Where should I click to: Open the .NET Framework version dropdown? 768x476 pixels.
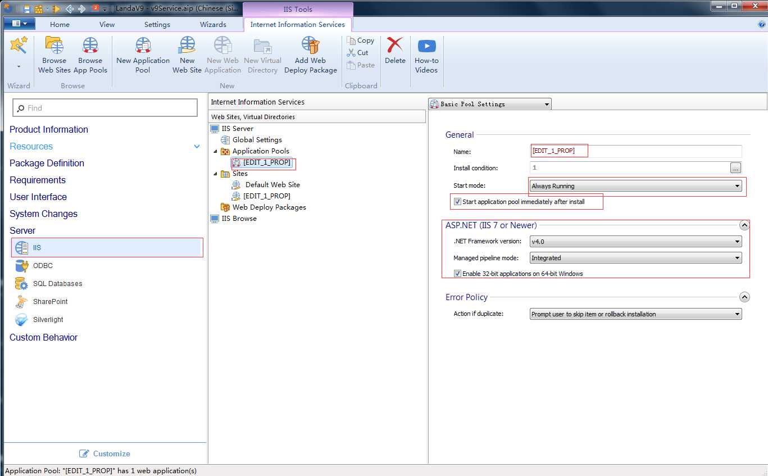(x=635, y=242)
